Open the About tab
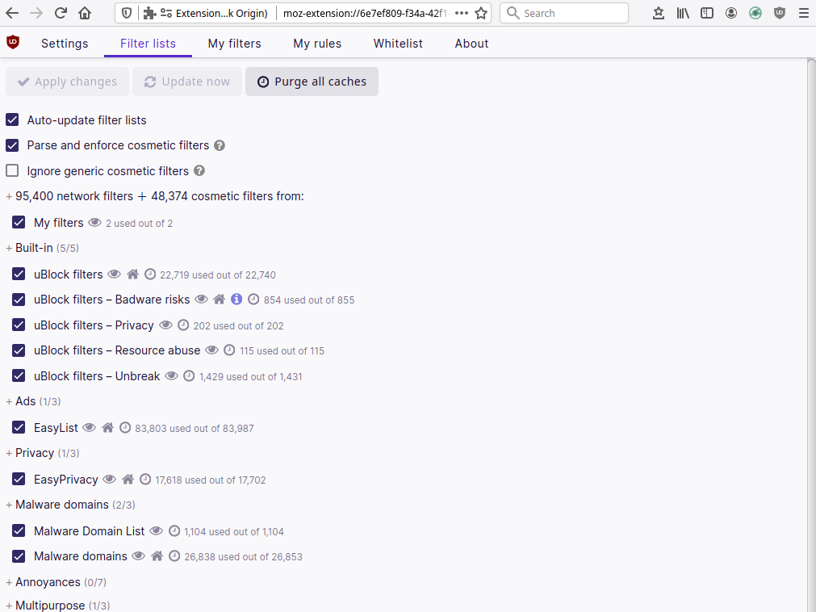This screenshot has width=816, height=612. [x=471, y=43]
